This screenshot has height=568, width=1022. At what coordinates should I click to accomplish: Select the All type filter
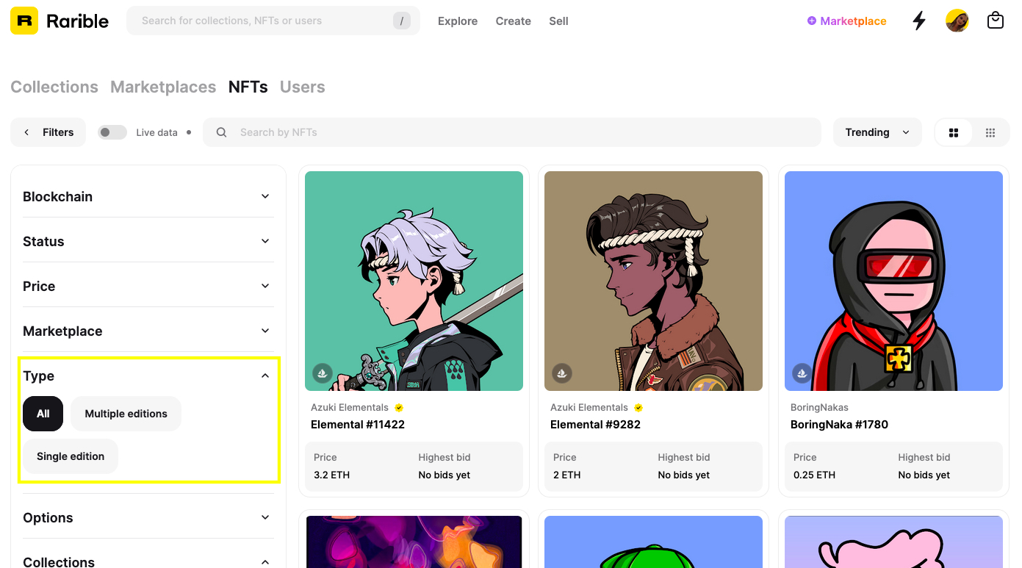(43, 414)
